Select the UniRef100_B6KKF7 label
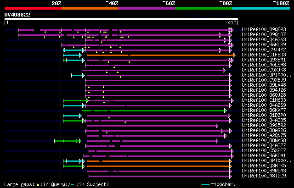Screen dimensions: 294x188 coord(264,111)
